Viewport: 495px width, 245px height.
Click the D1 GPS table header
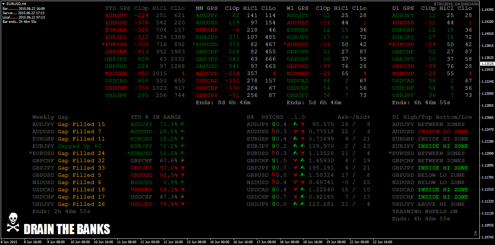pyautogui.click(x=432, y=8)
